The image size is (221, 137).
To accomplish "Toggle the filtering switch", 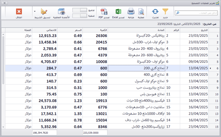I will [x=80, y=16].
